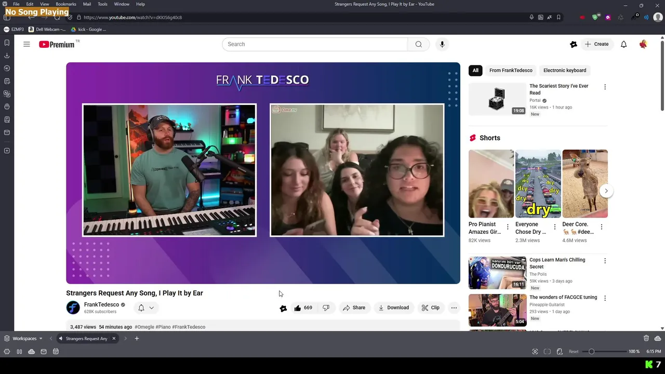Open options for Cops Learn video
665x374 pixels.
coord(605,261)
